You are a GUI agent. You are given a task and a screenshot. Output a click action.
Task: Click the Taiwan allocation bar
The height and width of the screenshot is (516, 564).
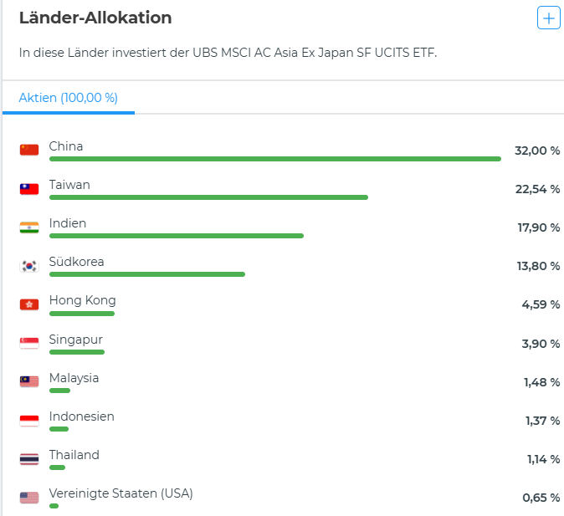pyautogui.click(x=208, y=197)
